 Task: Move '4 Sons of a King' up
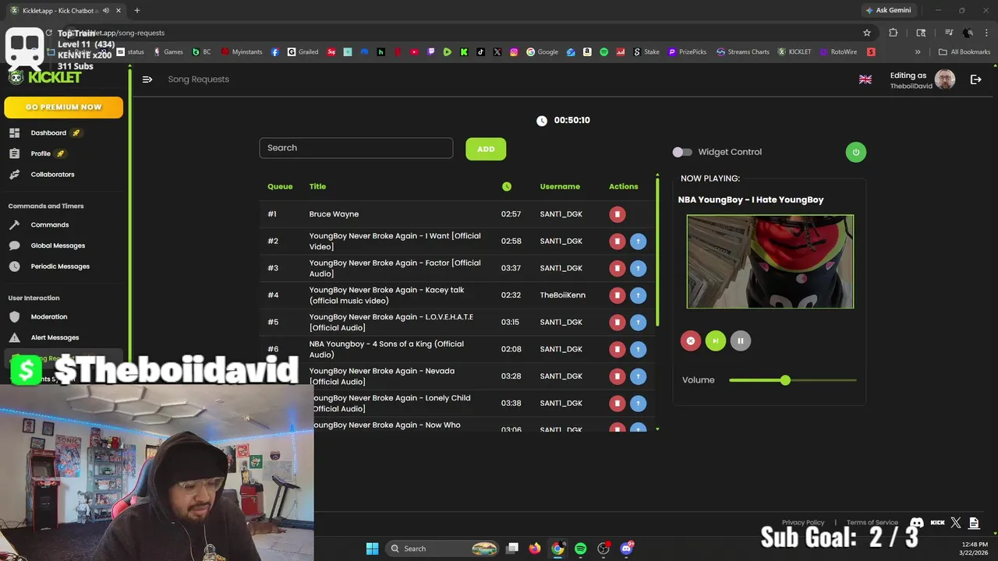click(x=638, y=349)
